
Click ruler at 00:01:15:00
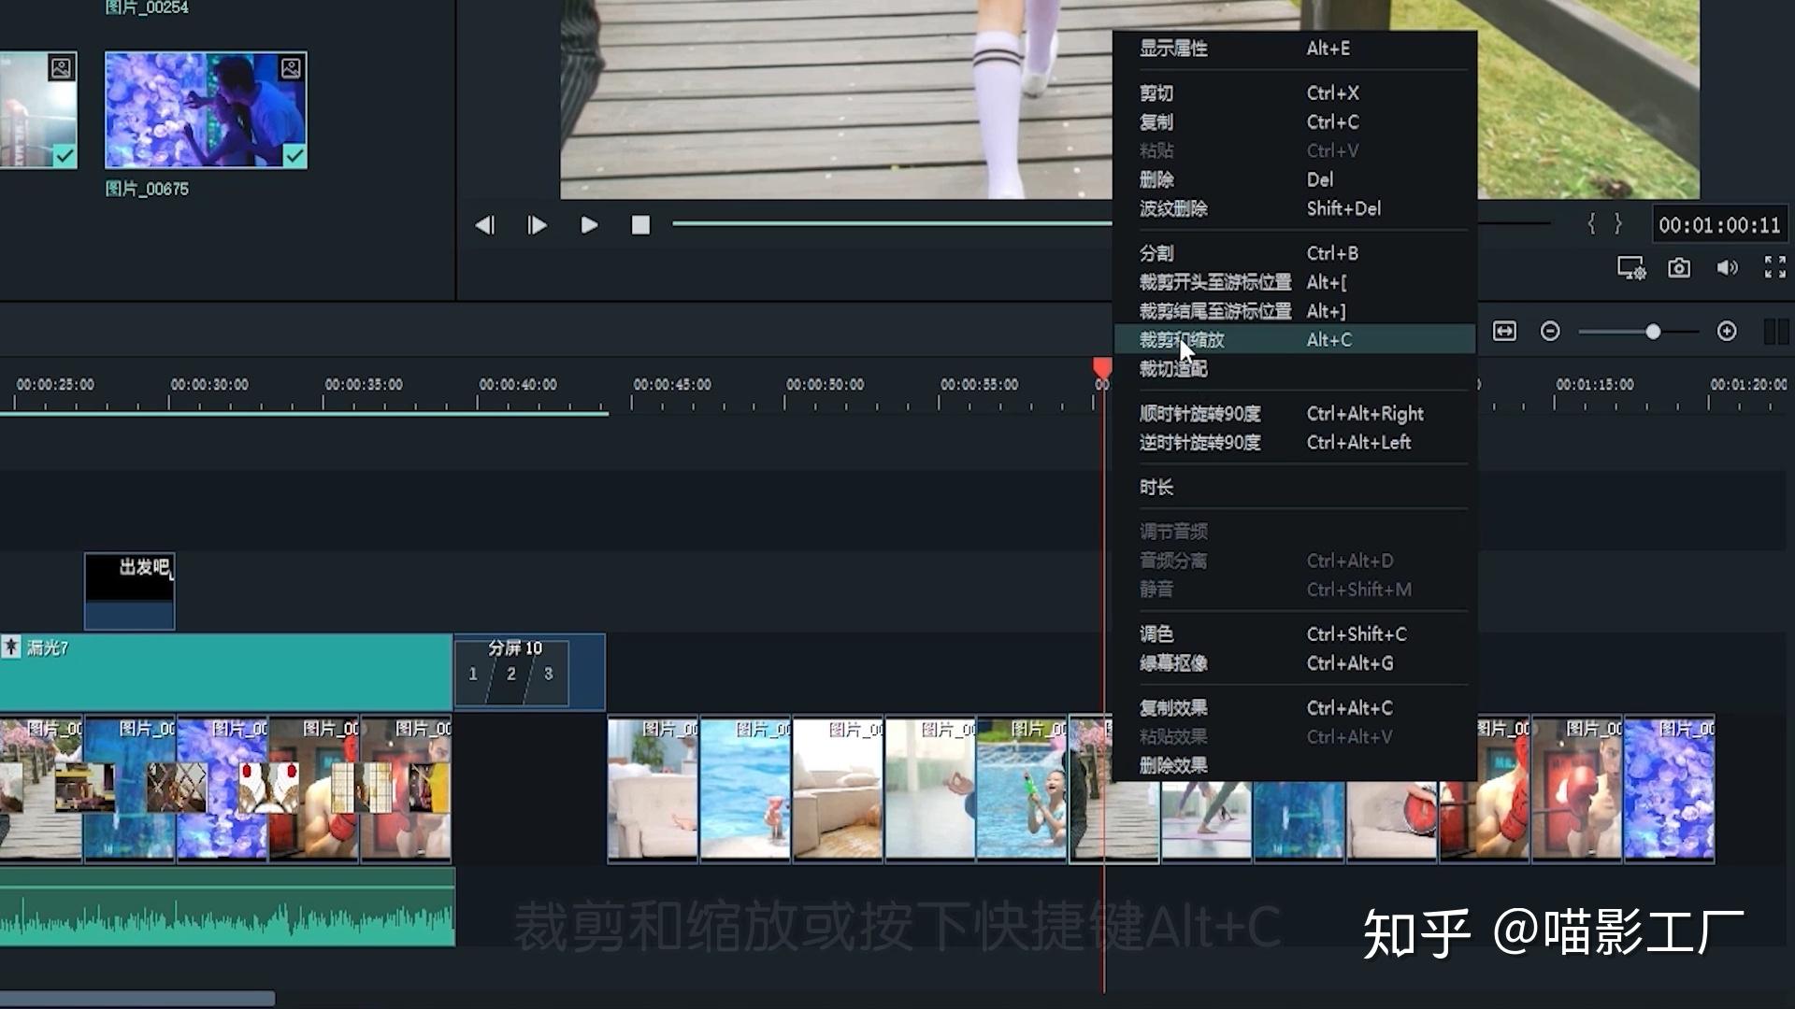point(1595,385)
